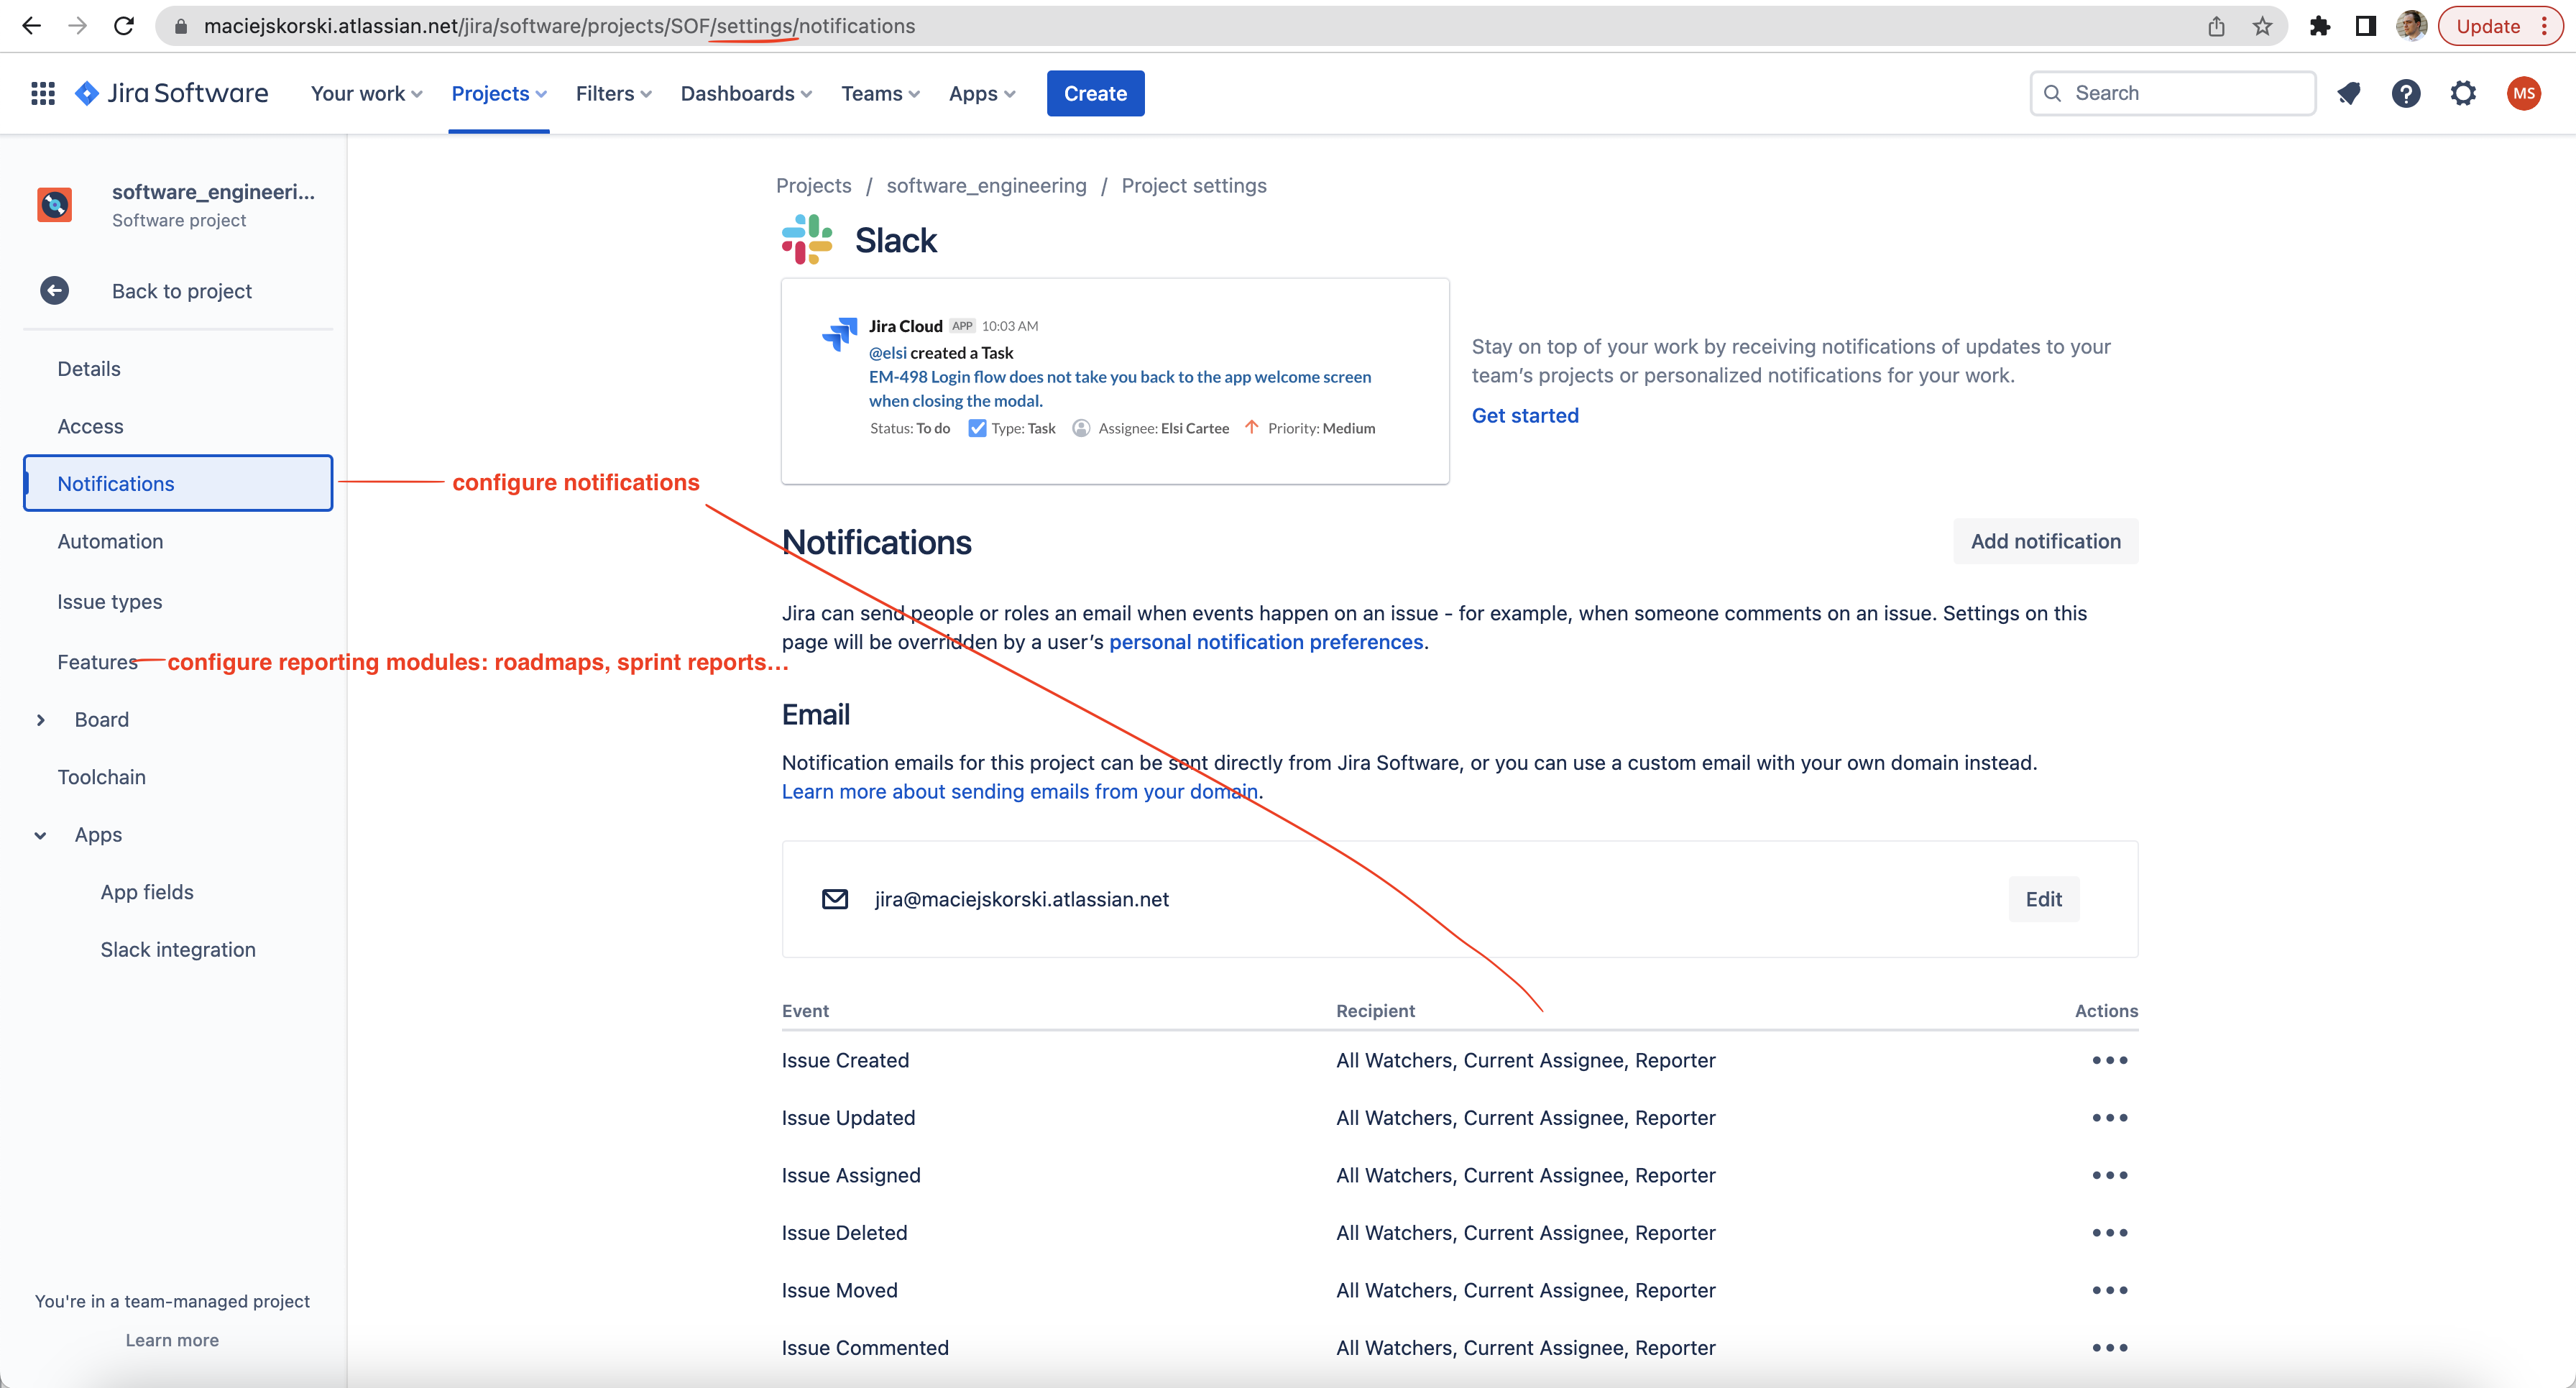Screen dimensions: 2576x1388
Task: Click the Chrome Update button
Action: click(2500, 26)
